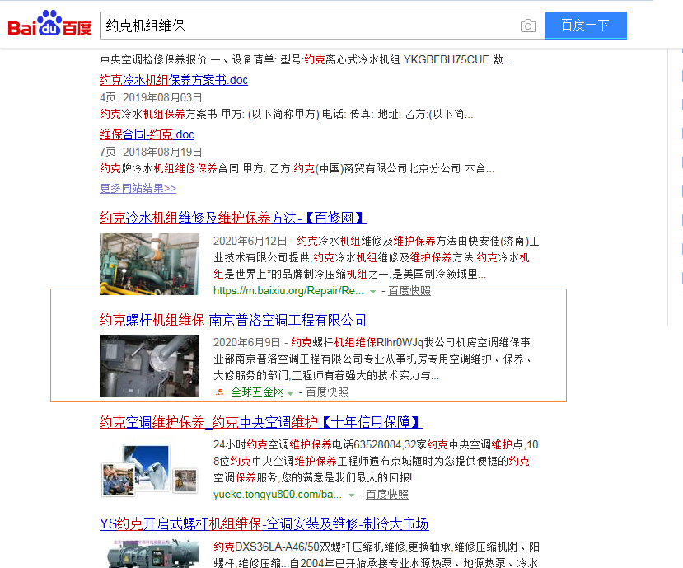
Task: Open 百度快照 for the 全球五金网 result
Action: tap(327, 392)
